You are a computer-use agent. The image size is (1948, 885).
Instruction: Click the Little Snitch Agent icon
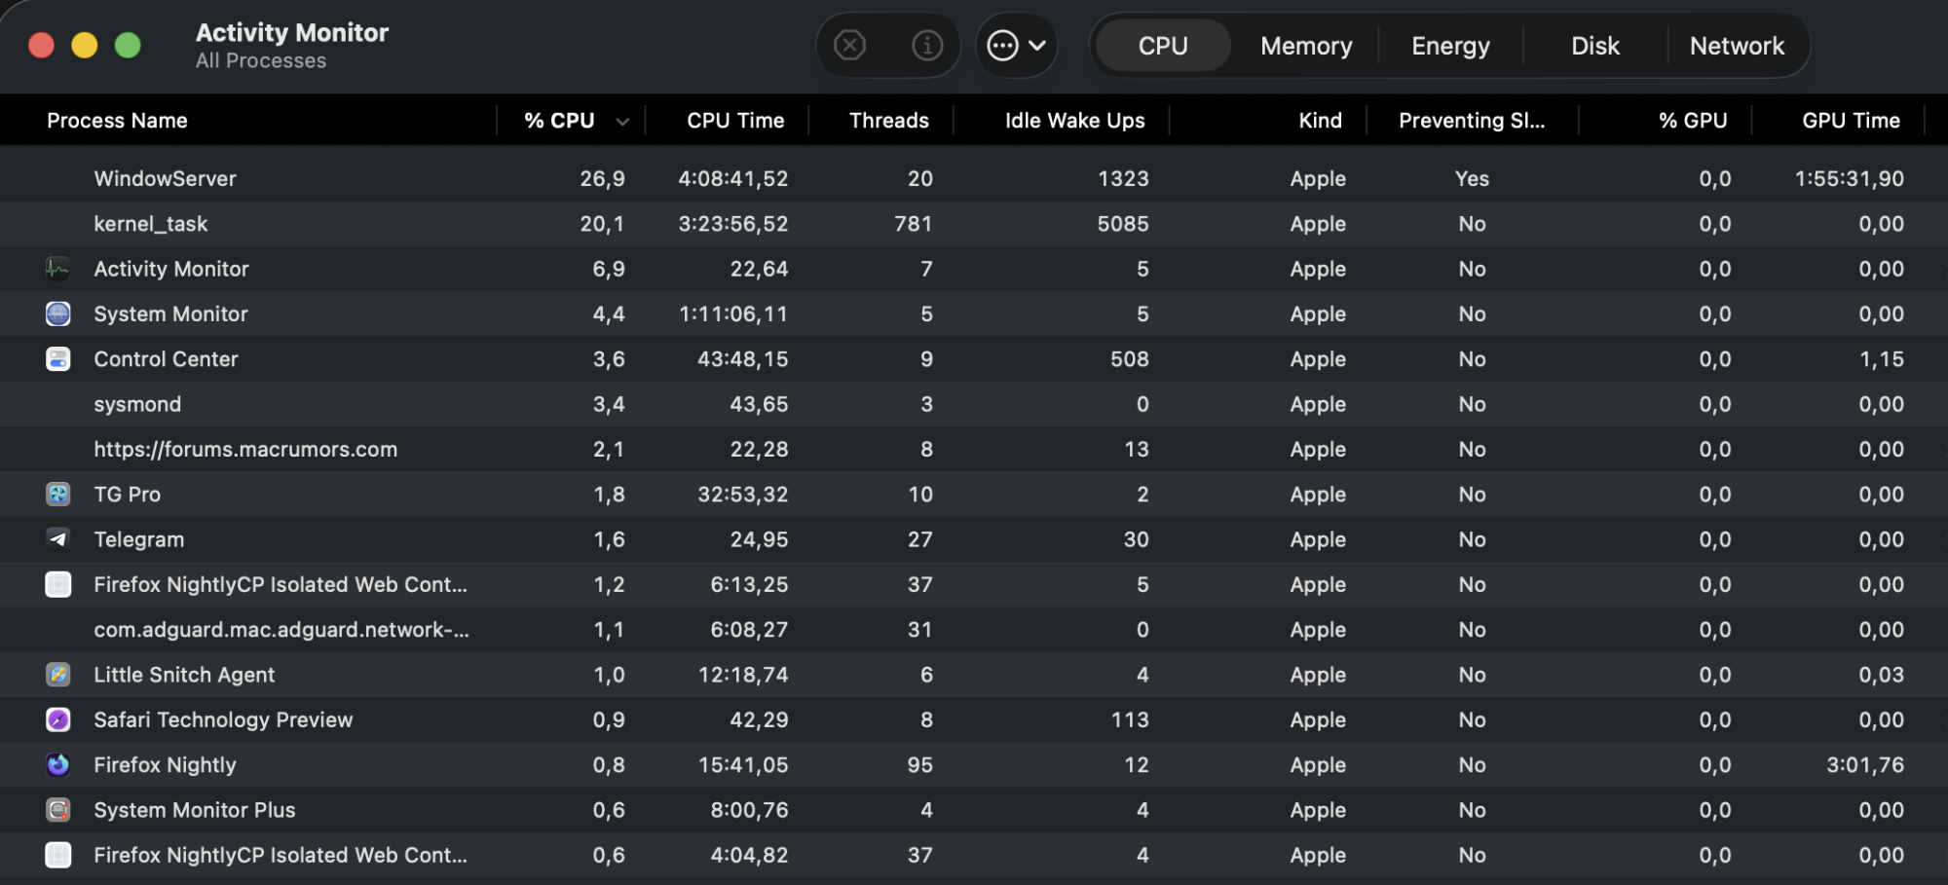(x=57, y=675)
